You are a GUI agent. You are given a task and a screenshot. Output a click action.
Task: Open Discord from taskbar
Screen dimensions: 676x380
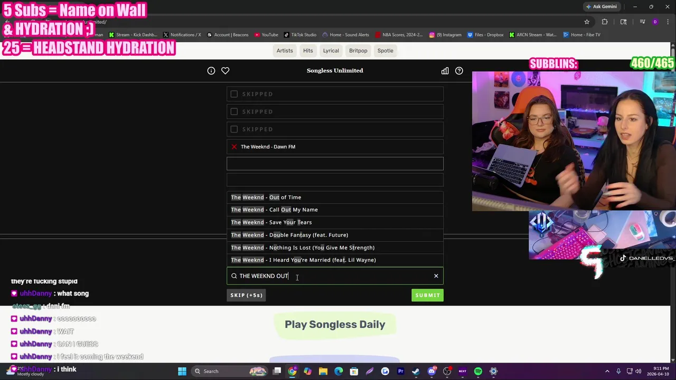(x=431, y=371)
